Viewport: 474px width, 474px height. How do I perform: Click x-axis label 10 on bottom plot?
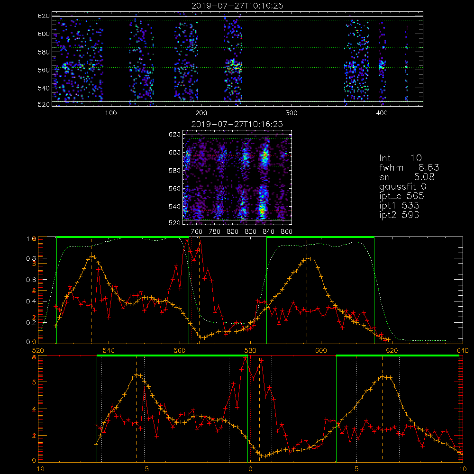(x=463, y=469)
